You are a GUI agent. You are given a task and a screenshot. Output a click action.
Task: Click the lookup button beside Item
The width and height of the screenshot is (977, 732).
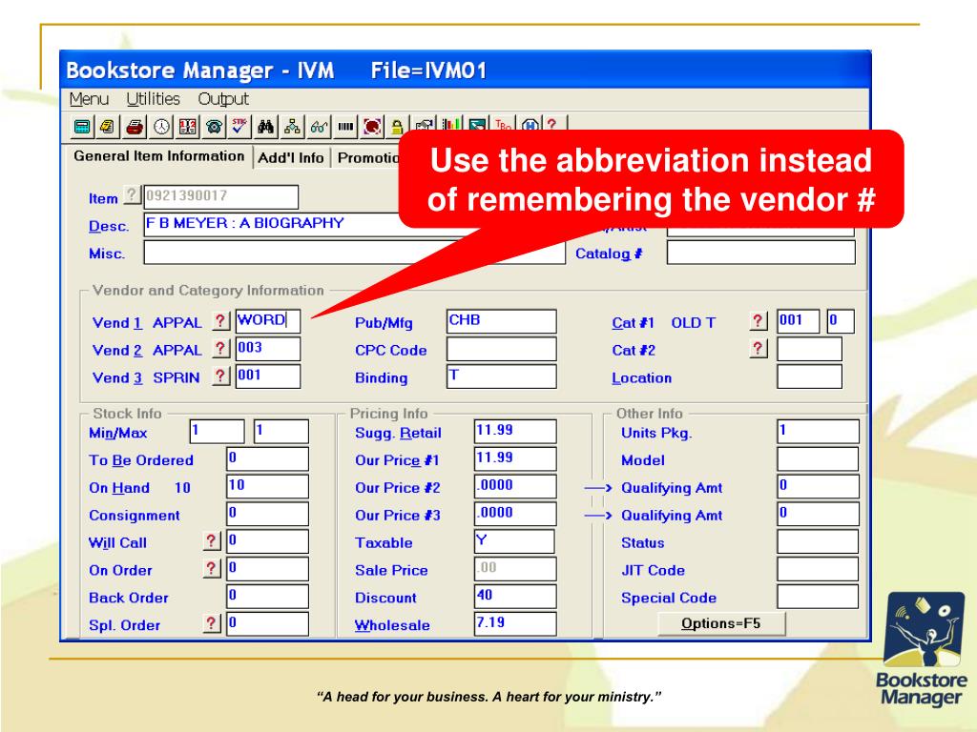click(x=132, y=195)
